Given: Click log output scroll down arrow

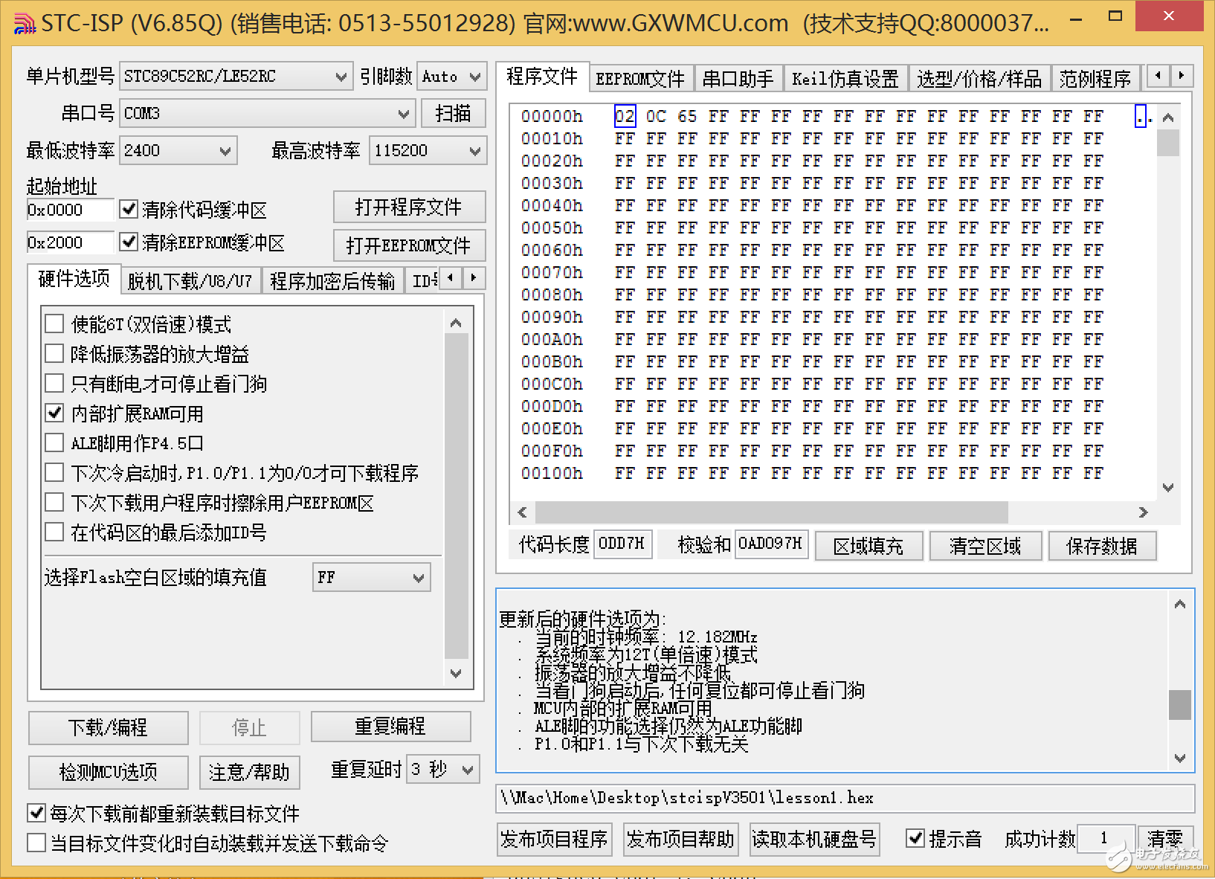Looking at the screenshot, I should point(1180,758).
